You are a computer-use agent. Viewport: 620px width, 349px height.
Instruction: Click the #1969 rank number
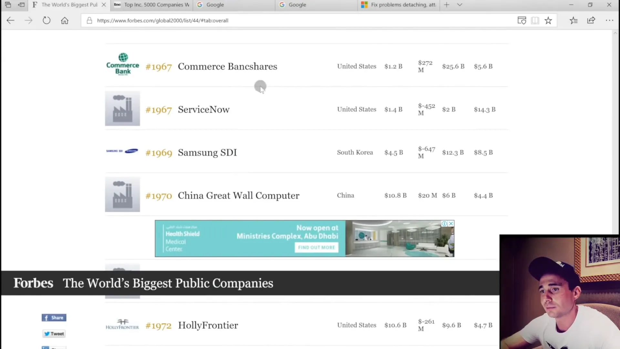point(159,153)
